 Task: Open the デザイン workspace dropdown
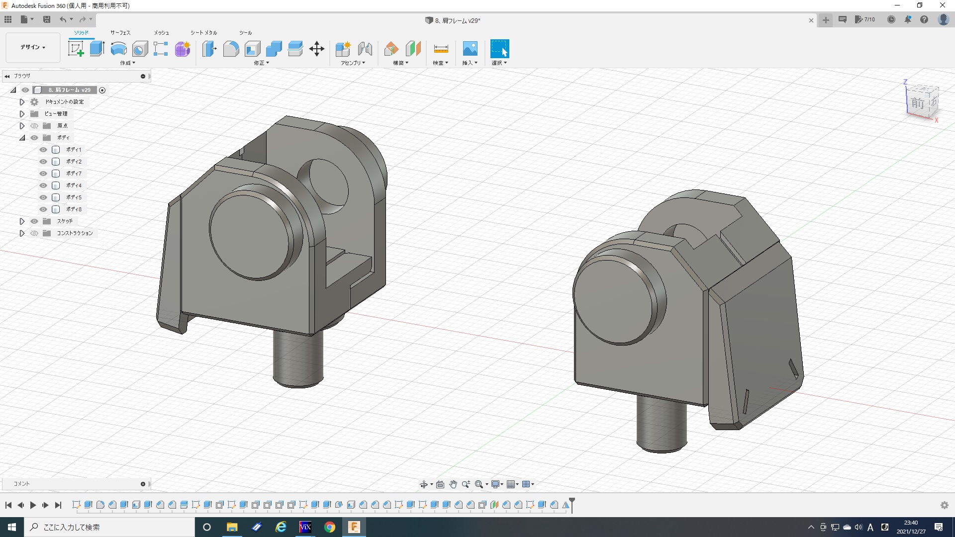(33, 47)
